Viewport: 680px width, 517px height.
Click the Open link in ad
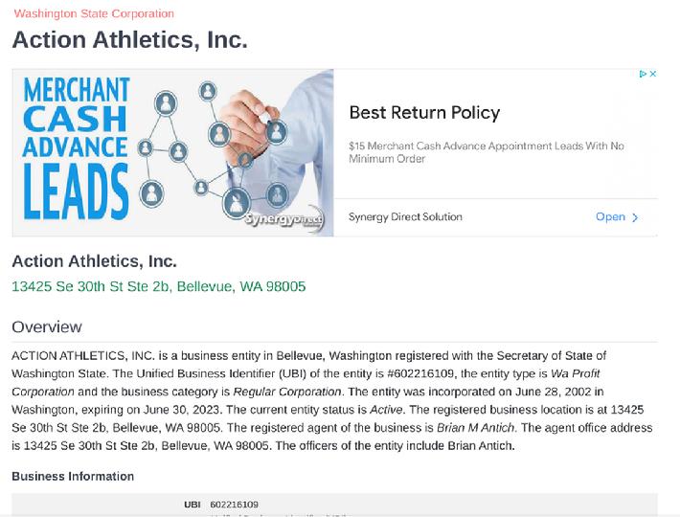[x=610, y=216]
